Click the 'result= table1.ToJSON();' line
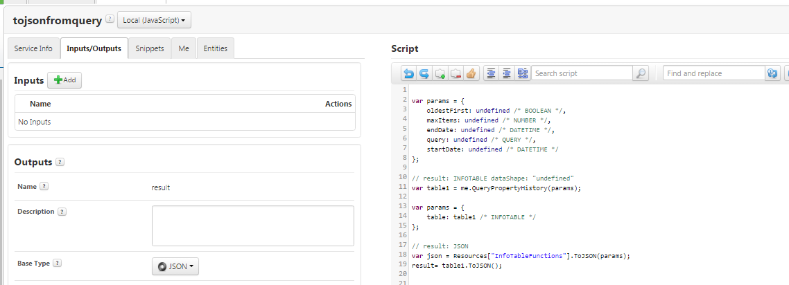789x285 pixels. pyautogui.click(x=457, y=266)
